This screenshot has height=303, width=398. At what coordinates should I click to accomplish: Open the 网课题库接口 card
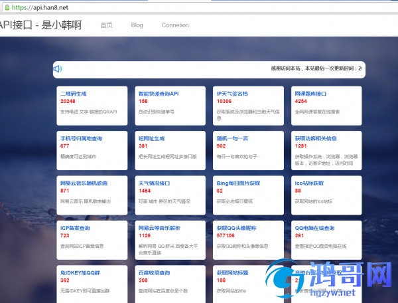tap(326, 106)
